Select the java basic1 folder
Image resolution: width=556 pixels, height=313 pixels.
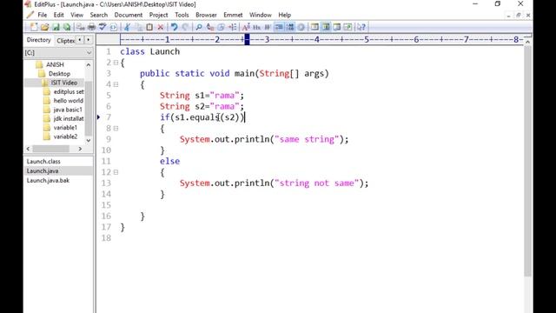coord(68,110)
